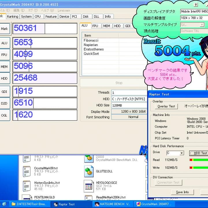This screenshot has height=208, width=208.
Task: Click the HDD Test button in Raptor Test
Action: 199,153
